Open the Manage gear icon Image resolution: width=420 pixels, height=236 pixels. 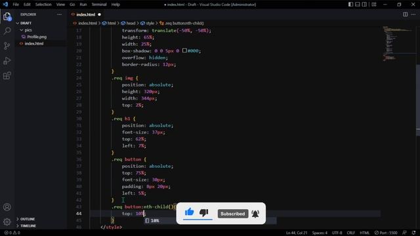click(x=7, y=222)
